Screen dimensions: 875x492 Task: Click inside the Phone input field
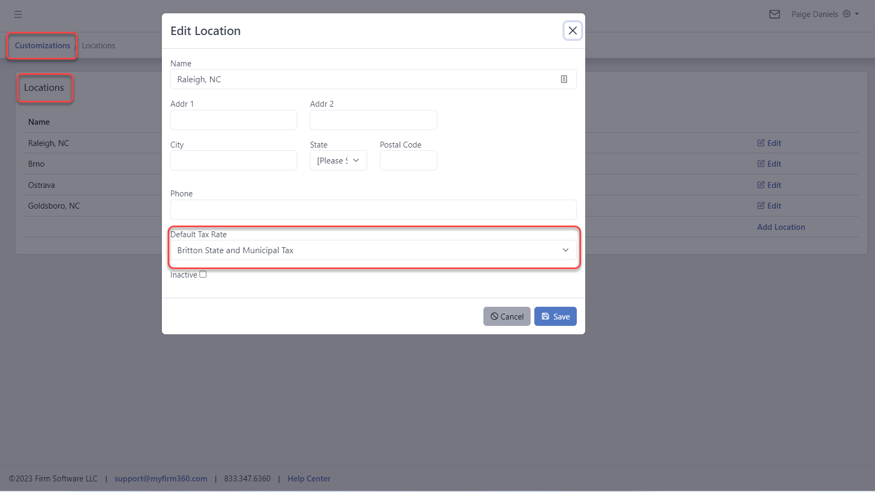373,209
